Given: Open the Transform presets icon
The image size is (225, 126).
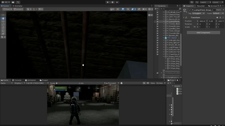Looking at the screenshot, I should pos(220,17).
